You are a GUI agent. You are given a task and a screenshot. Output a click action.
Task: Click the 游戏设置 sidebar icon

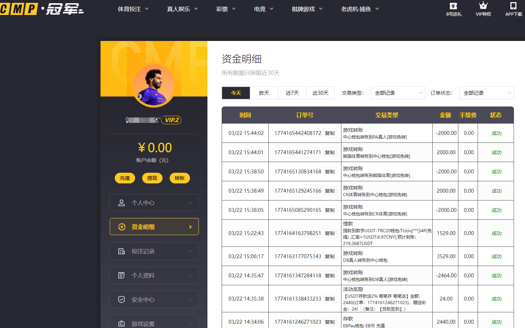click(122, 323)
